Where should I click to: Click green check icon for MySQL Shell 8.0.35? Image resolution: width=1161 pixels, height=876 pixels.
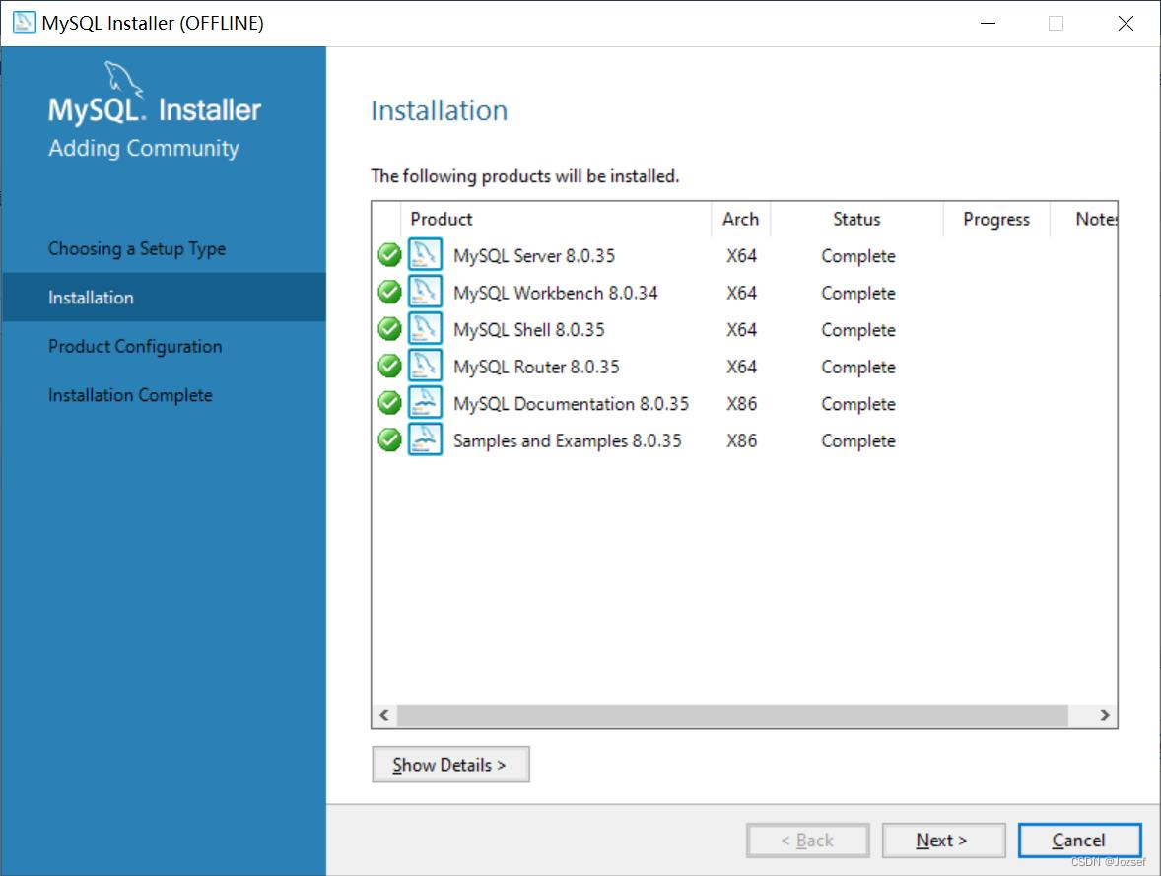(x=389, y=329)
